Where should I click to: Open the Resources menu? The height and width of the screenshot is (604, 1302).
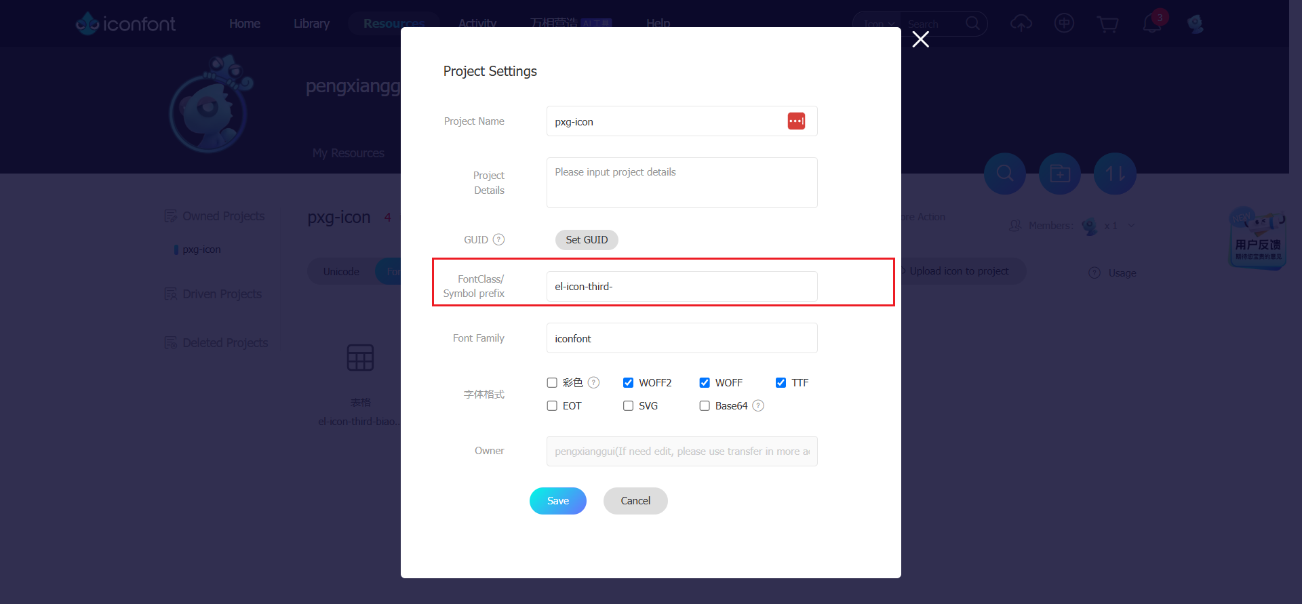tap(394, 24)
